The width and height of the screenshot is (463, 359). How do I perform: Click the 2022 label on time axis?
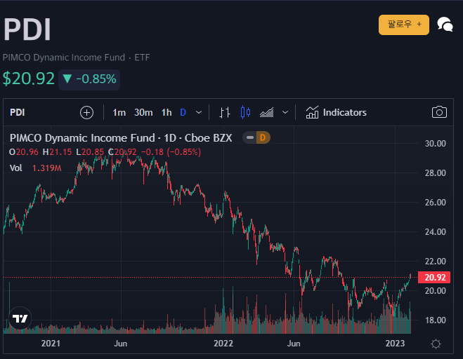(x=223, y=344)
